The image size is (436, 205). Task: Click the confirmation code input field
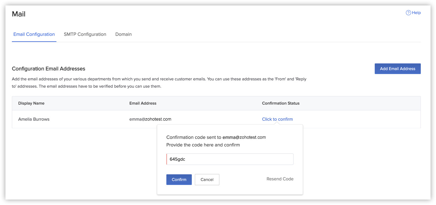(230, 159)
